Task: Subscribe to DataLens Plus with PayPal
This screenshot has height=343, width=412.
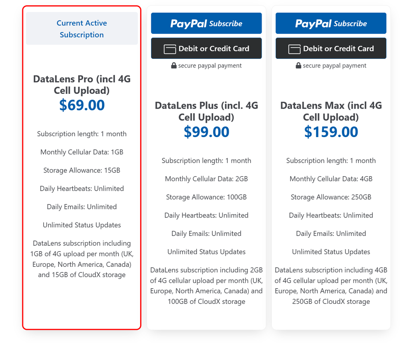Action: pyautogui.click(x=206, y=23)
